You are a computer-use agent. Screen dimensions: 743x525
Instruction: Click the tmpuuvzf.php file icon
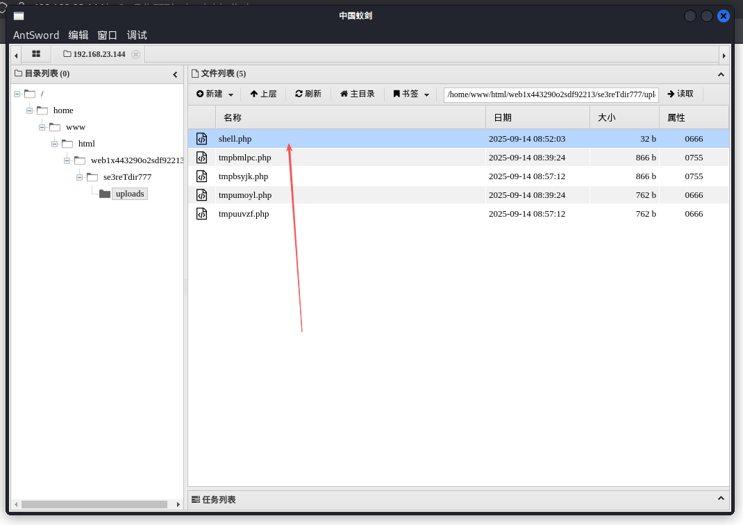click(x=201, y=214)
